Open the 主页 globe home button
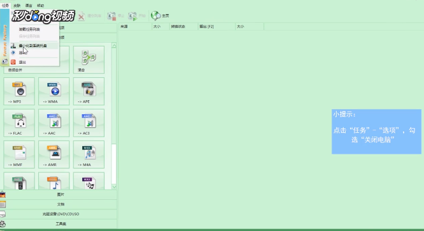424x231 pixels. (160, 16)
